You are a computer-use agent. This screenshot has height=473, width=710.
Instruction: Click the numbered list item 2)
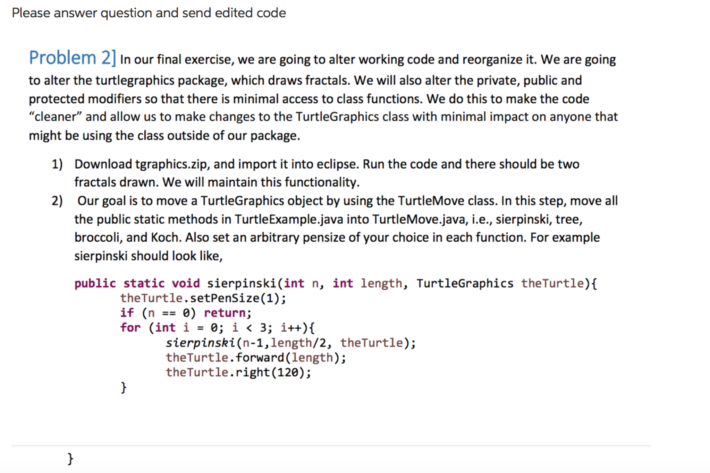point(58,200)
